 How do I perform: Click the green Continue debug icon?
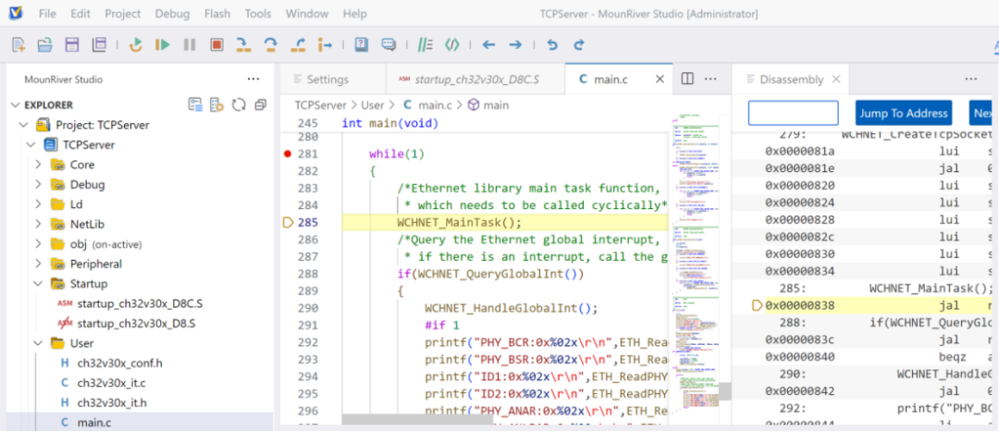163,44
